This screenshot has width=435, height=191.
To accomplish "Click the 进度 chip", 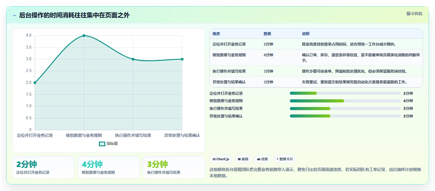I will [x=262, y=159].
